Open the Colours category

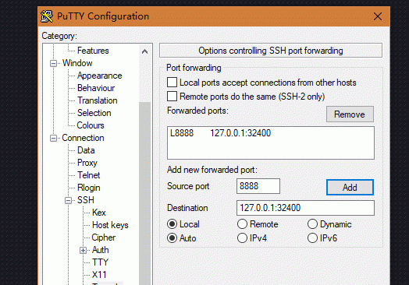tap(91, 125)
